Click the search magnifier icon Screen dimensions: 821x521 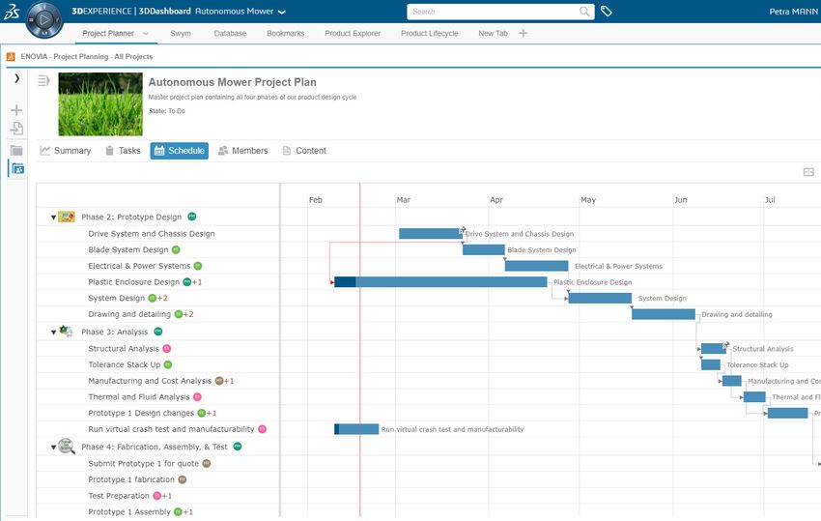pos(584,11)
